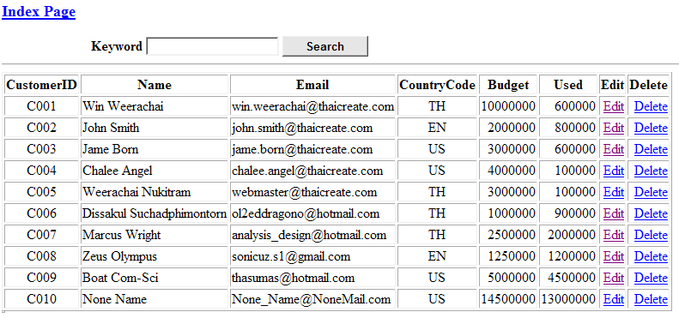The width and height of the screenshot is (679, 318).
Task: Delete customer C006 Dissakul Suchadphimontorn
Action: (651, 213)
